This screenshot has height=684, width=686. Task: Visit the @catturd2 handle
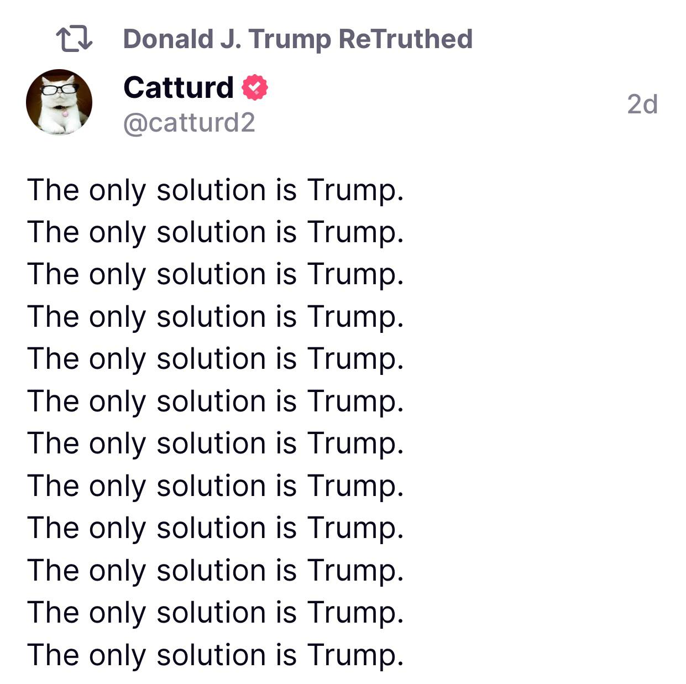[189, 122]
